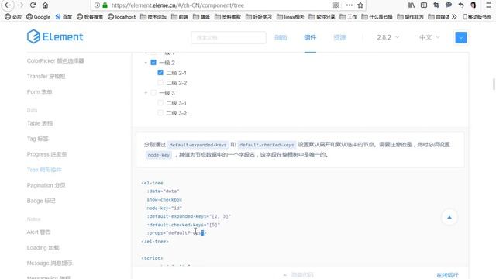Open the 软件分享 bookmark folder

(322, 17)
